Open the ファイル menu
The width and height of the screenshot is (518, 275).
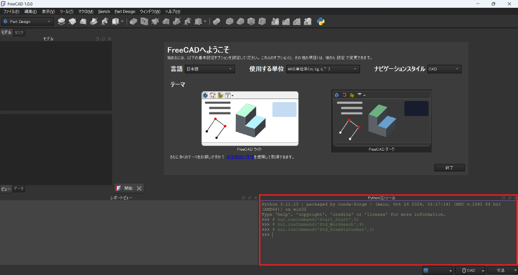point(11,11)
